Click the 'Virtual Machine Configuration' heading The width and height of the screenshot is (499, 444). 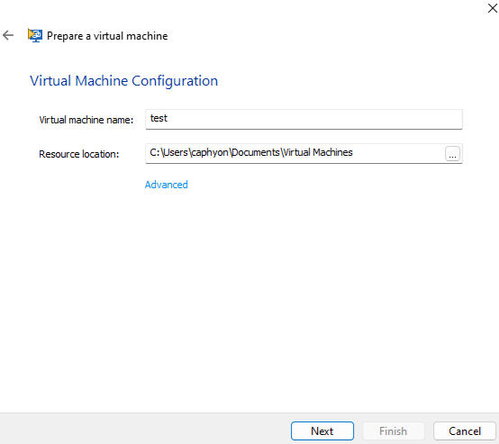pos(123,81)
